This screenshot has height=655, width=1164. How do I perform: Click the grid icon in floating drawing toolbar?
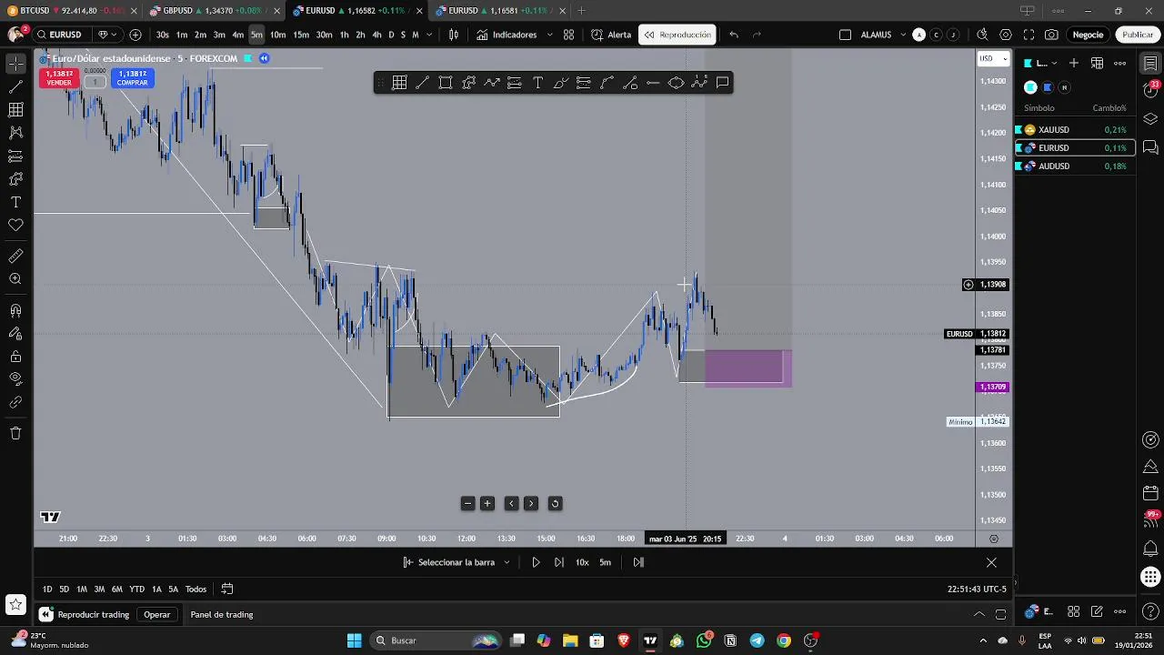(399, 83)
